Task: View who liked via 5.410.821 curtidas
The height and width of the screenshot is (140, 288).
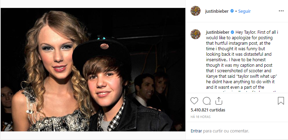Action: pos(208,110)
